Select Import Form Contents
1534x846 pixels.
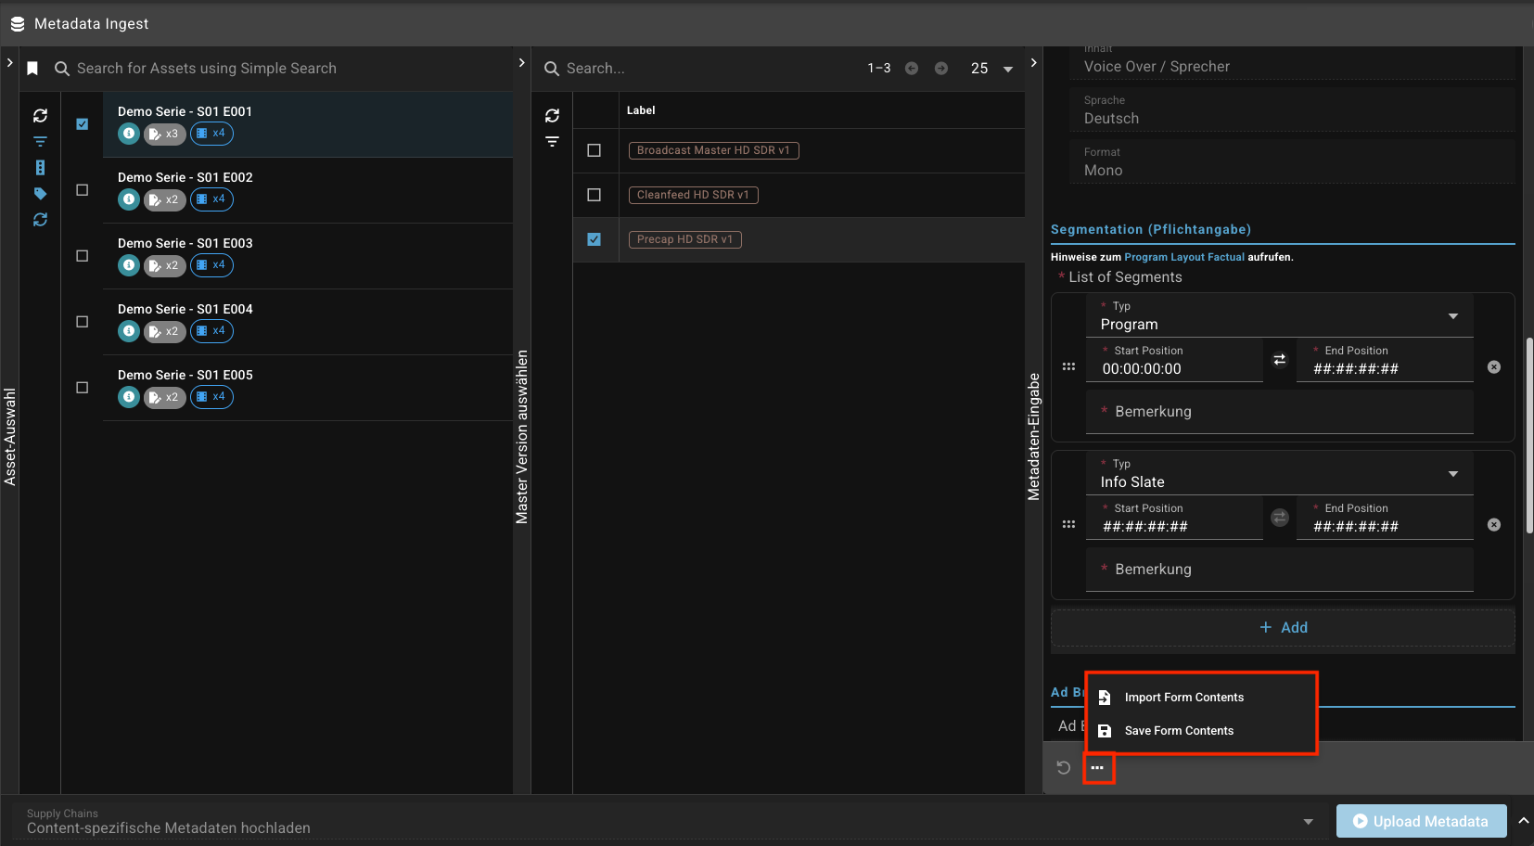(x=1201, y=698)
